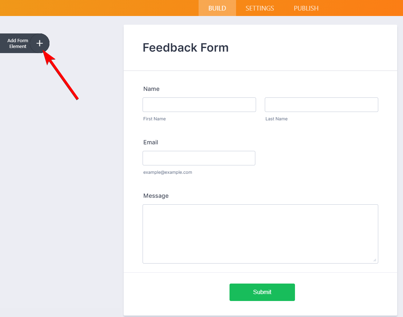Viewport: 403px width, 317px height.
Task: Select the Message field label
Action: click(x=156, y=196)
